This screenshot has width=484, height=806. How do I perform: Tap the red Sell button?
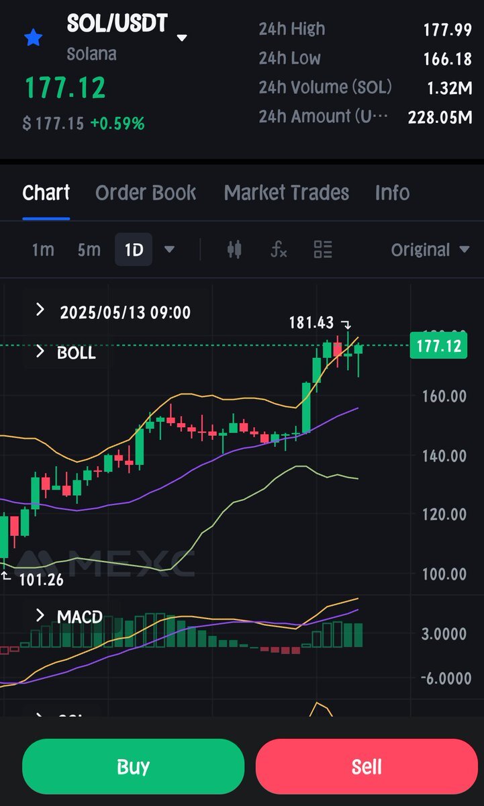coord(367,766)
